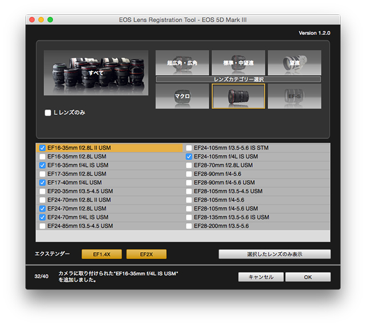Check EF28-105mm f/3.5-4.5 USM
This screenshot has width=366, height=326.
[189, 191]
